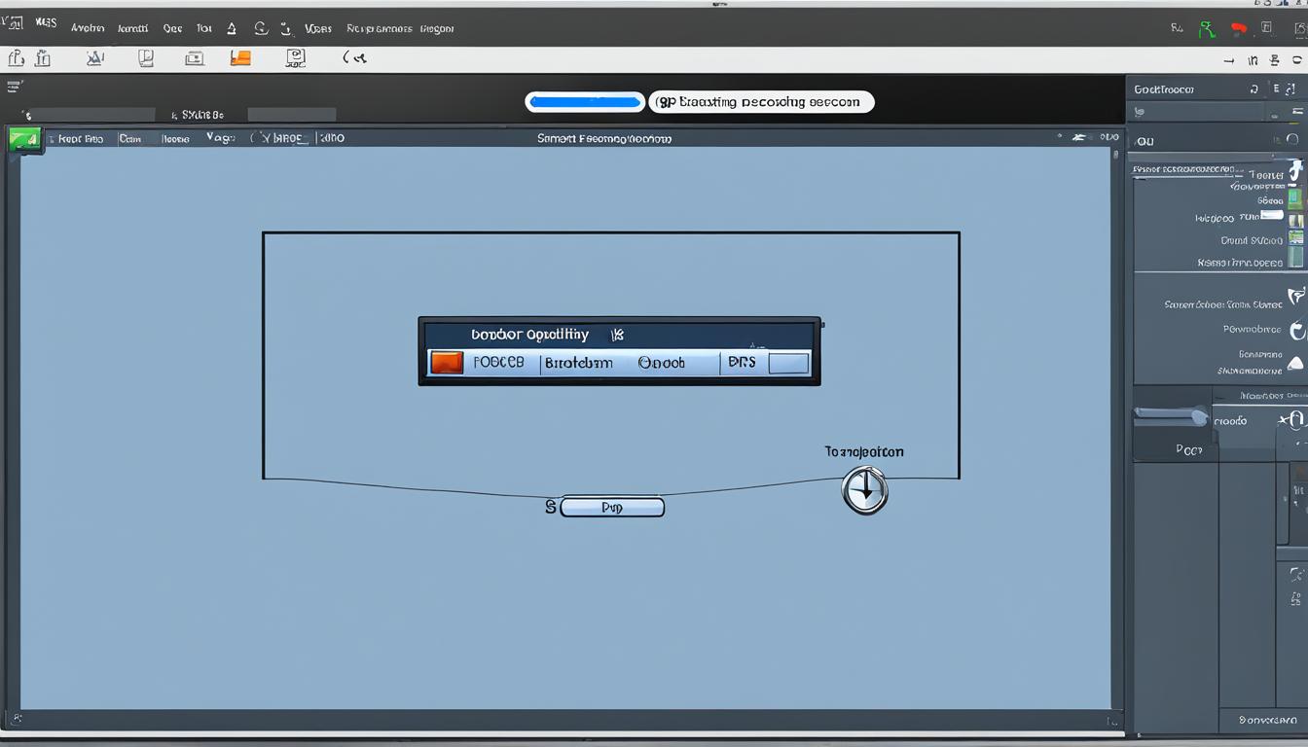Click the orange folder icon in the toolbar
1308x747 pixels.
point(240,58)
